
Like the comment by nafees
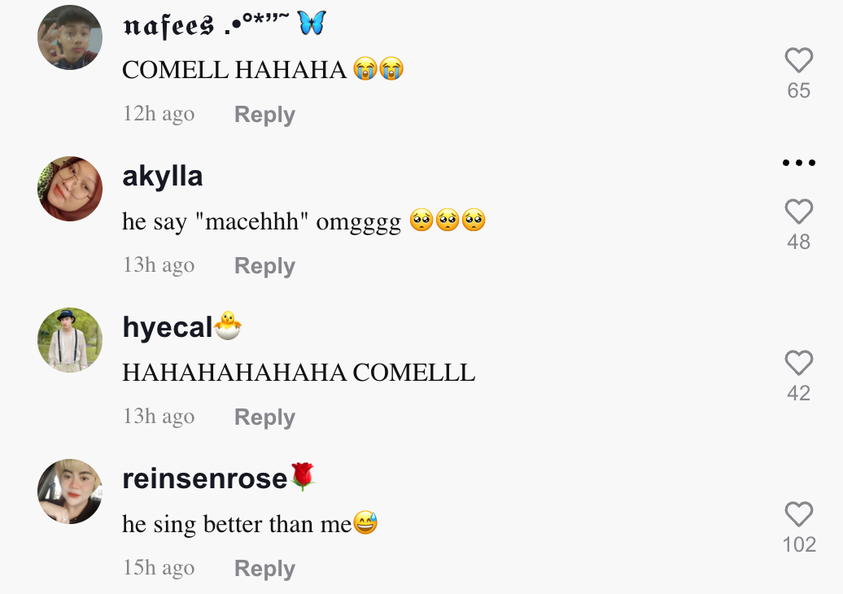click(798, 60)
